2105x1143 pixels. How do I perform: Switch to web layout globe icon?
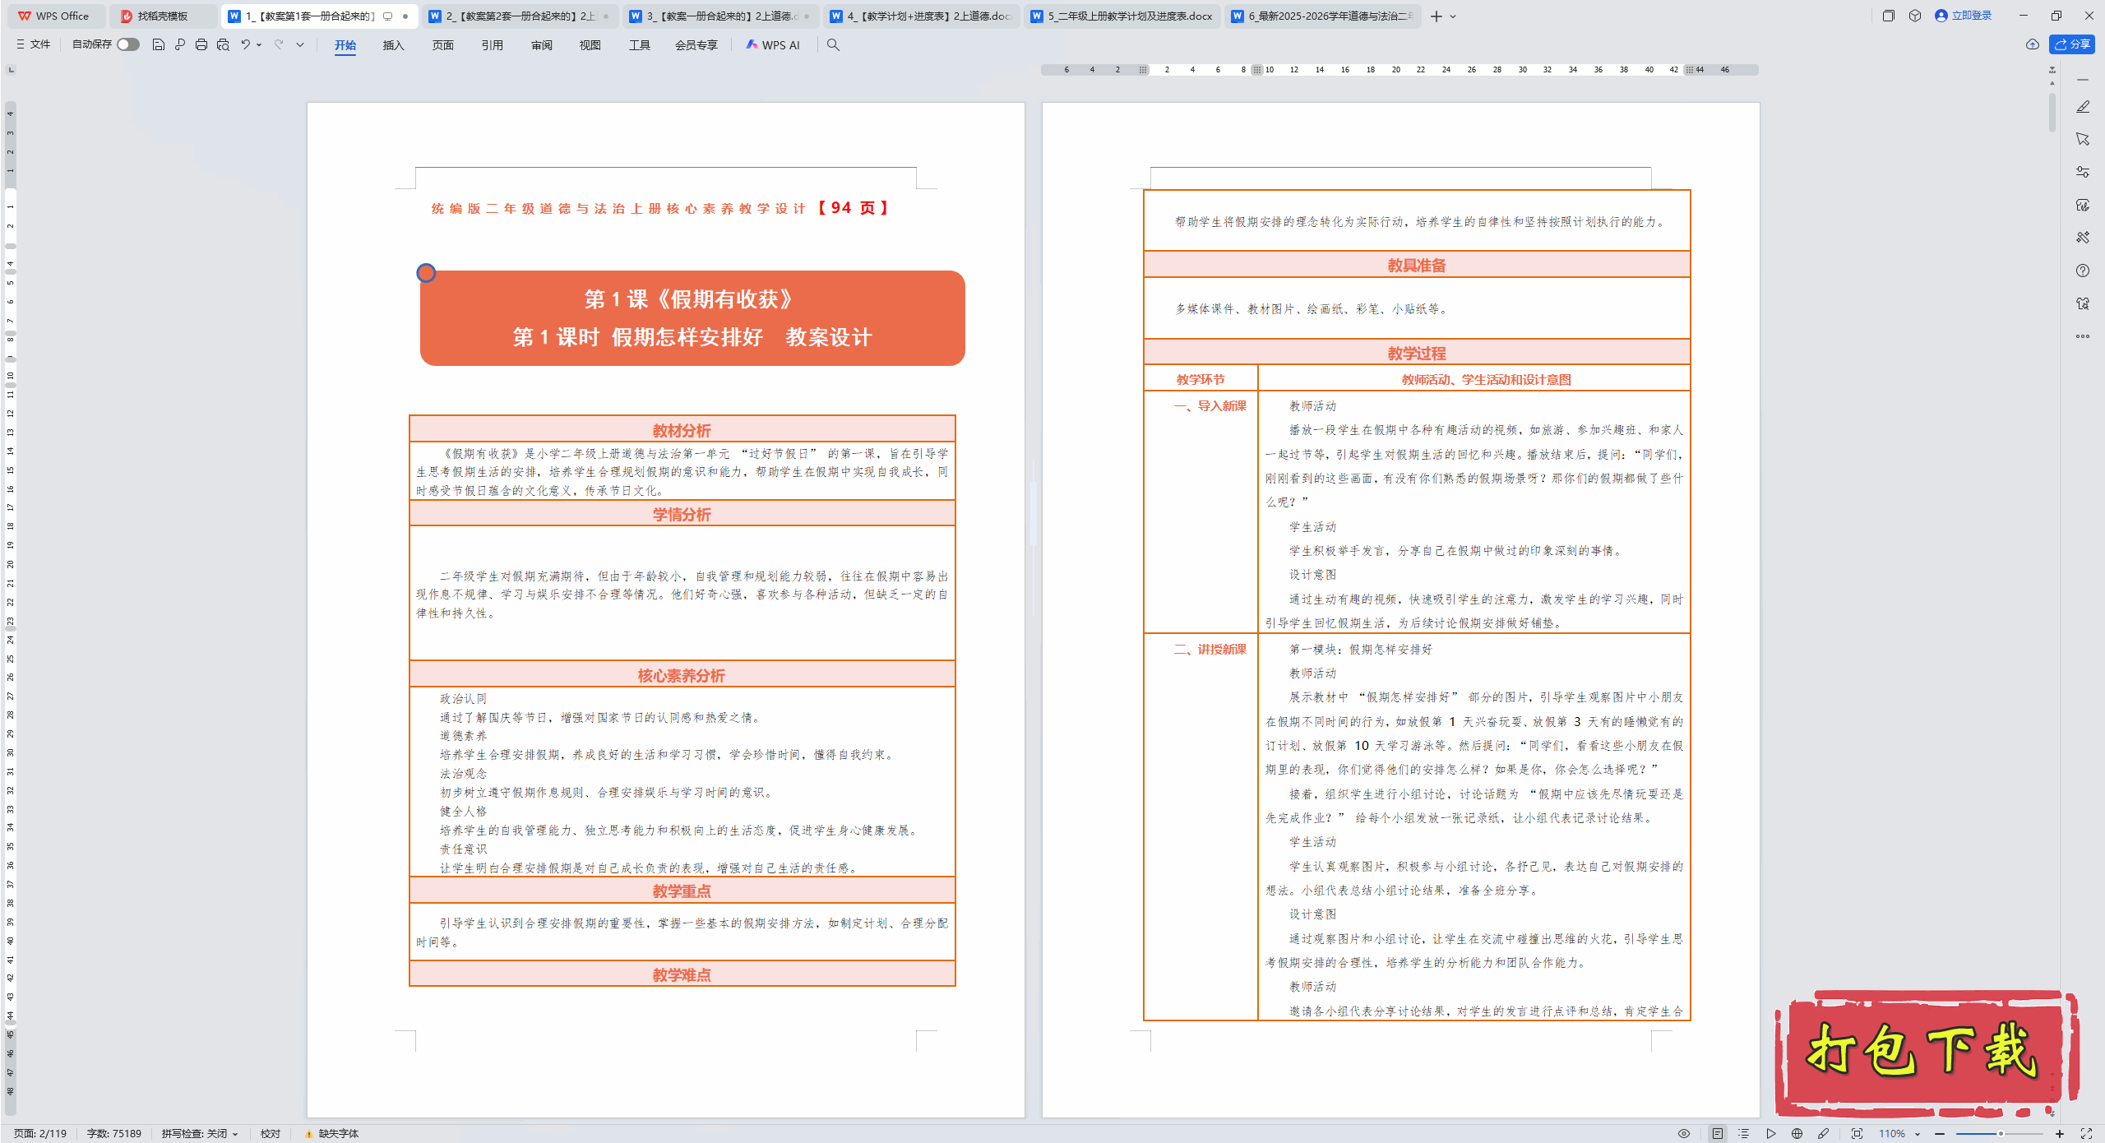tap(1797, 1133)
